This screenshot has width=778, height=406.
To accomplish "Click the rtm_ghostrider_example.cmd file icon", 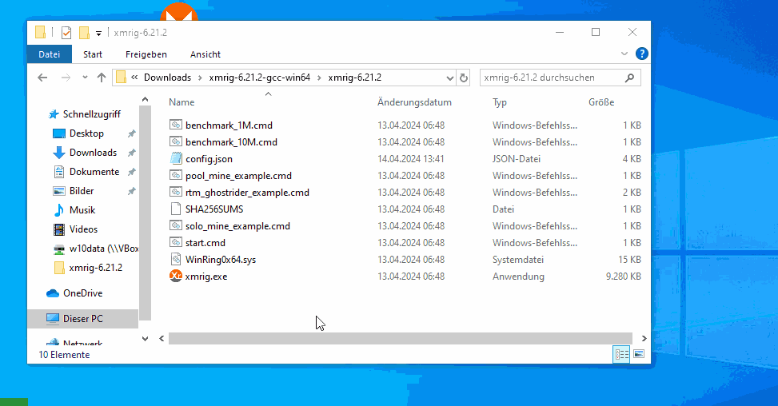I will click(176, 193).
